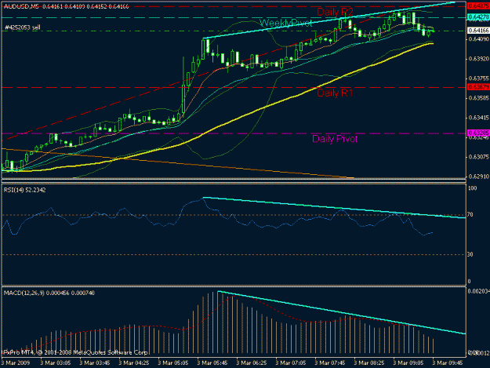Click the 3 Mar 08:25 time label

click(369, 363)
